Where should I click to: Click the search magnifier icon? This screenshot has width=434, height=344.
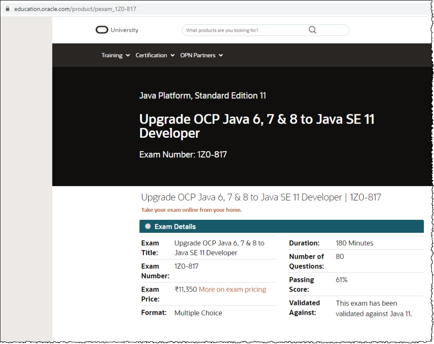coord(312,30)
